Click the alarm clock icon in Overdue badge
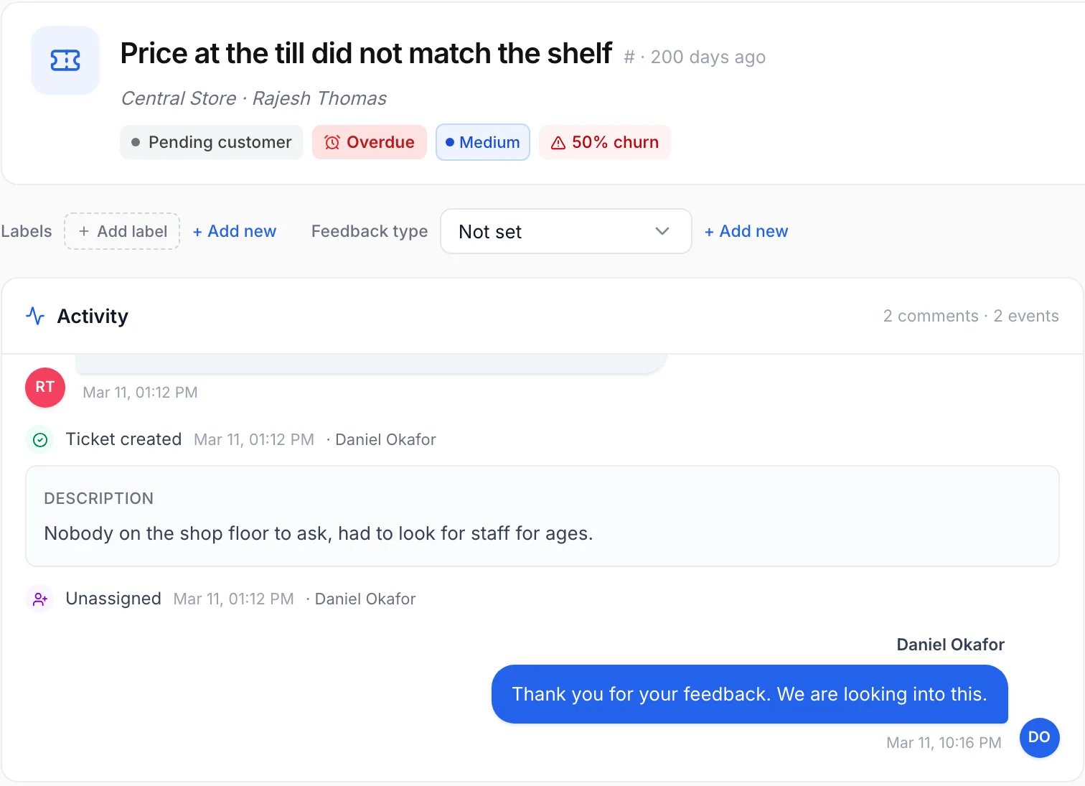This screenshot has height=786, width=1085. coord(332,142)
